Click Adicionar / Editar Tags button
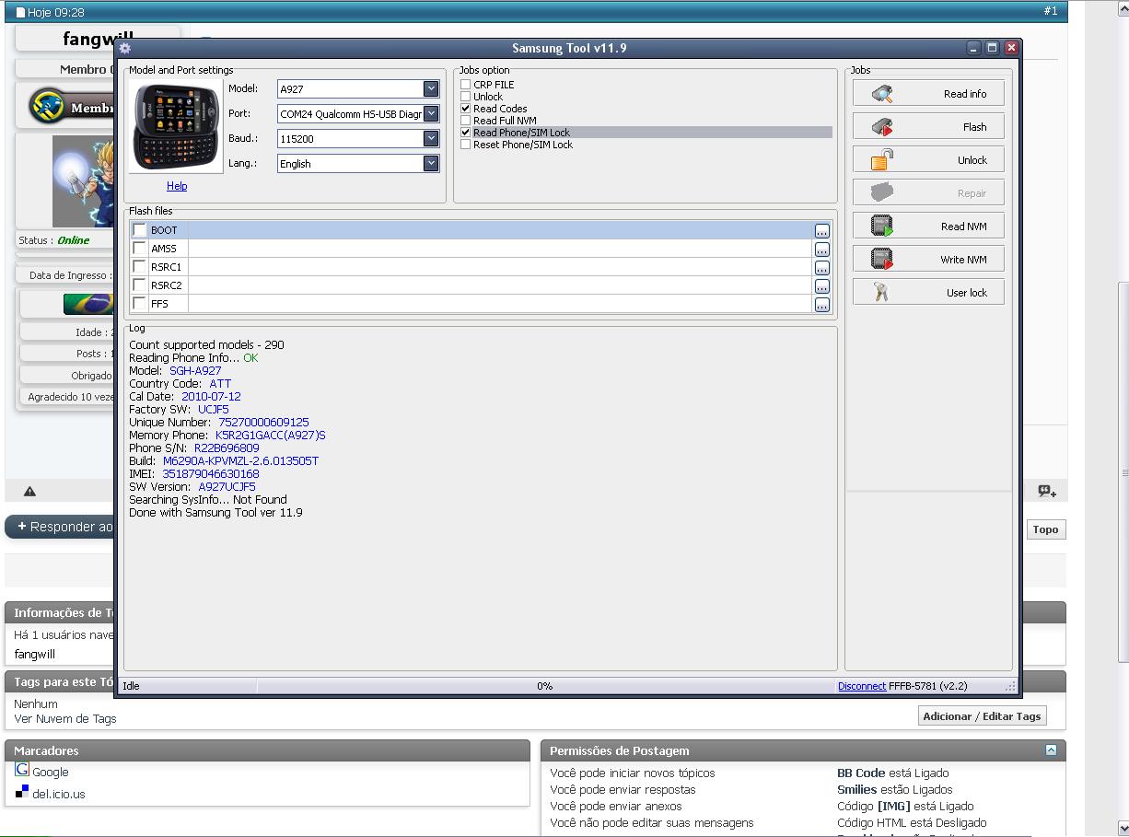1129x837 pixels. pyautogui.click(x=982, y=716)
